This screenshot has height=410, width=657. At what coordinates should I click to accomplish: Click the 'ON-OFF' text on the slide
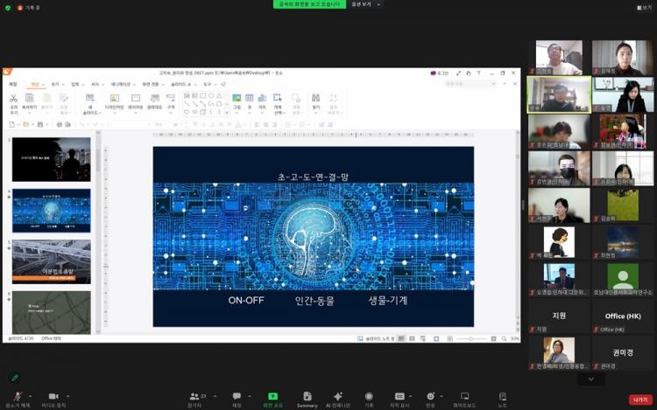[x=246, y=300]
